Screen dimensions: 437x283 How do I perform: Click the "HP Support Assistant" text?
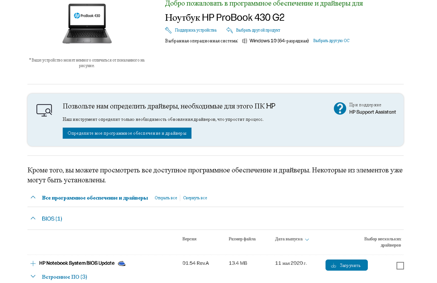(373, 112)
